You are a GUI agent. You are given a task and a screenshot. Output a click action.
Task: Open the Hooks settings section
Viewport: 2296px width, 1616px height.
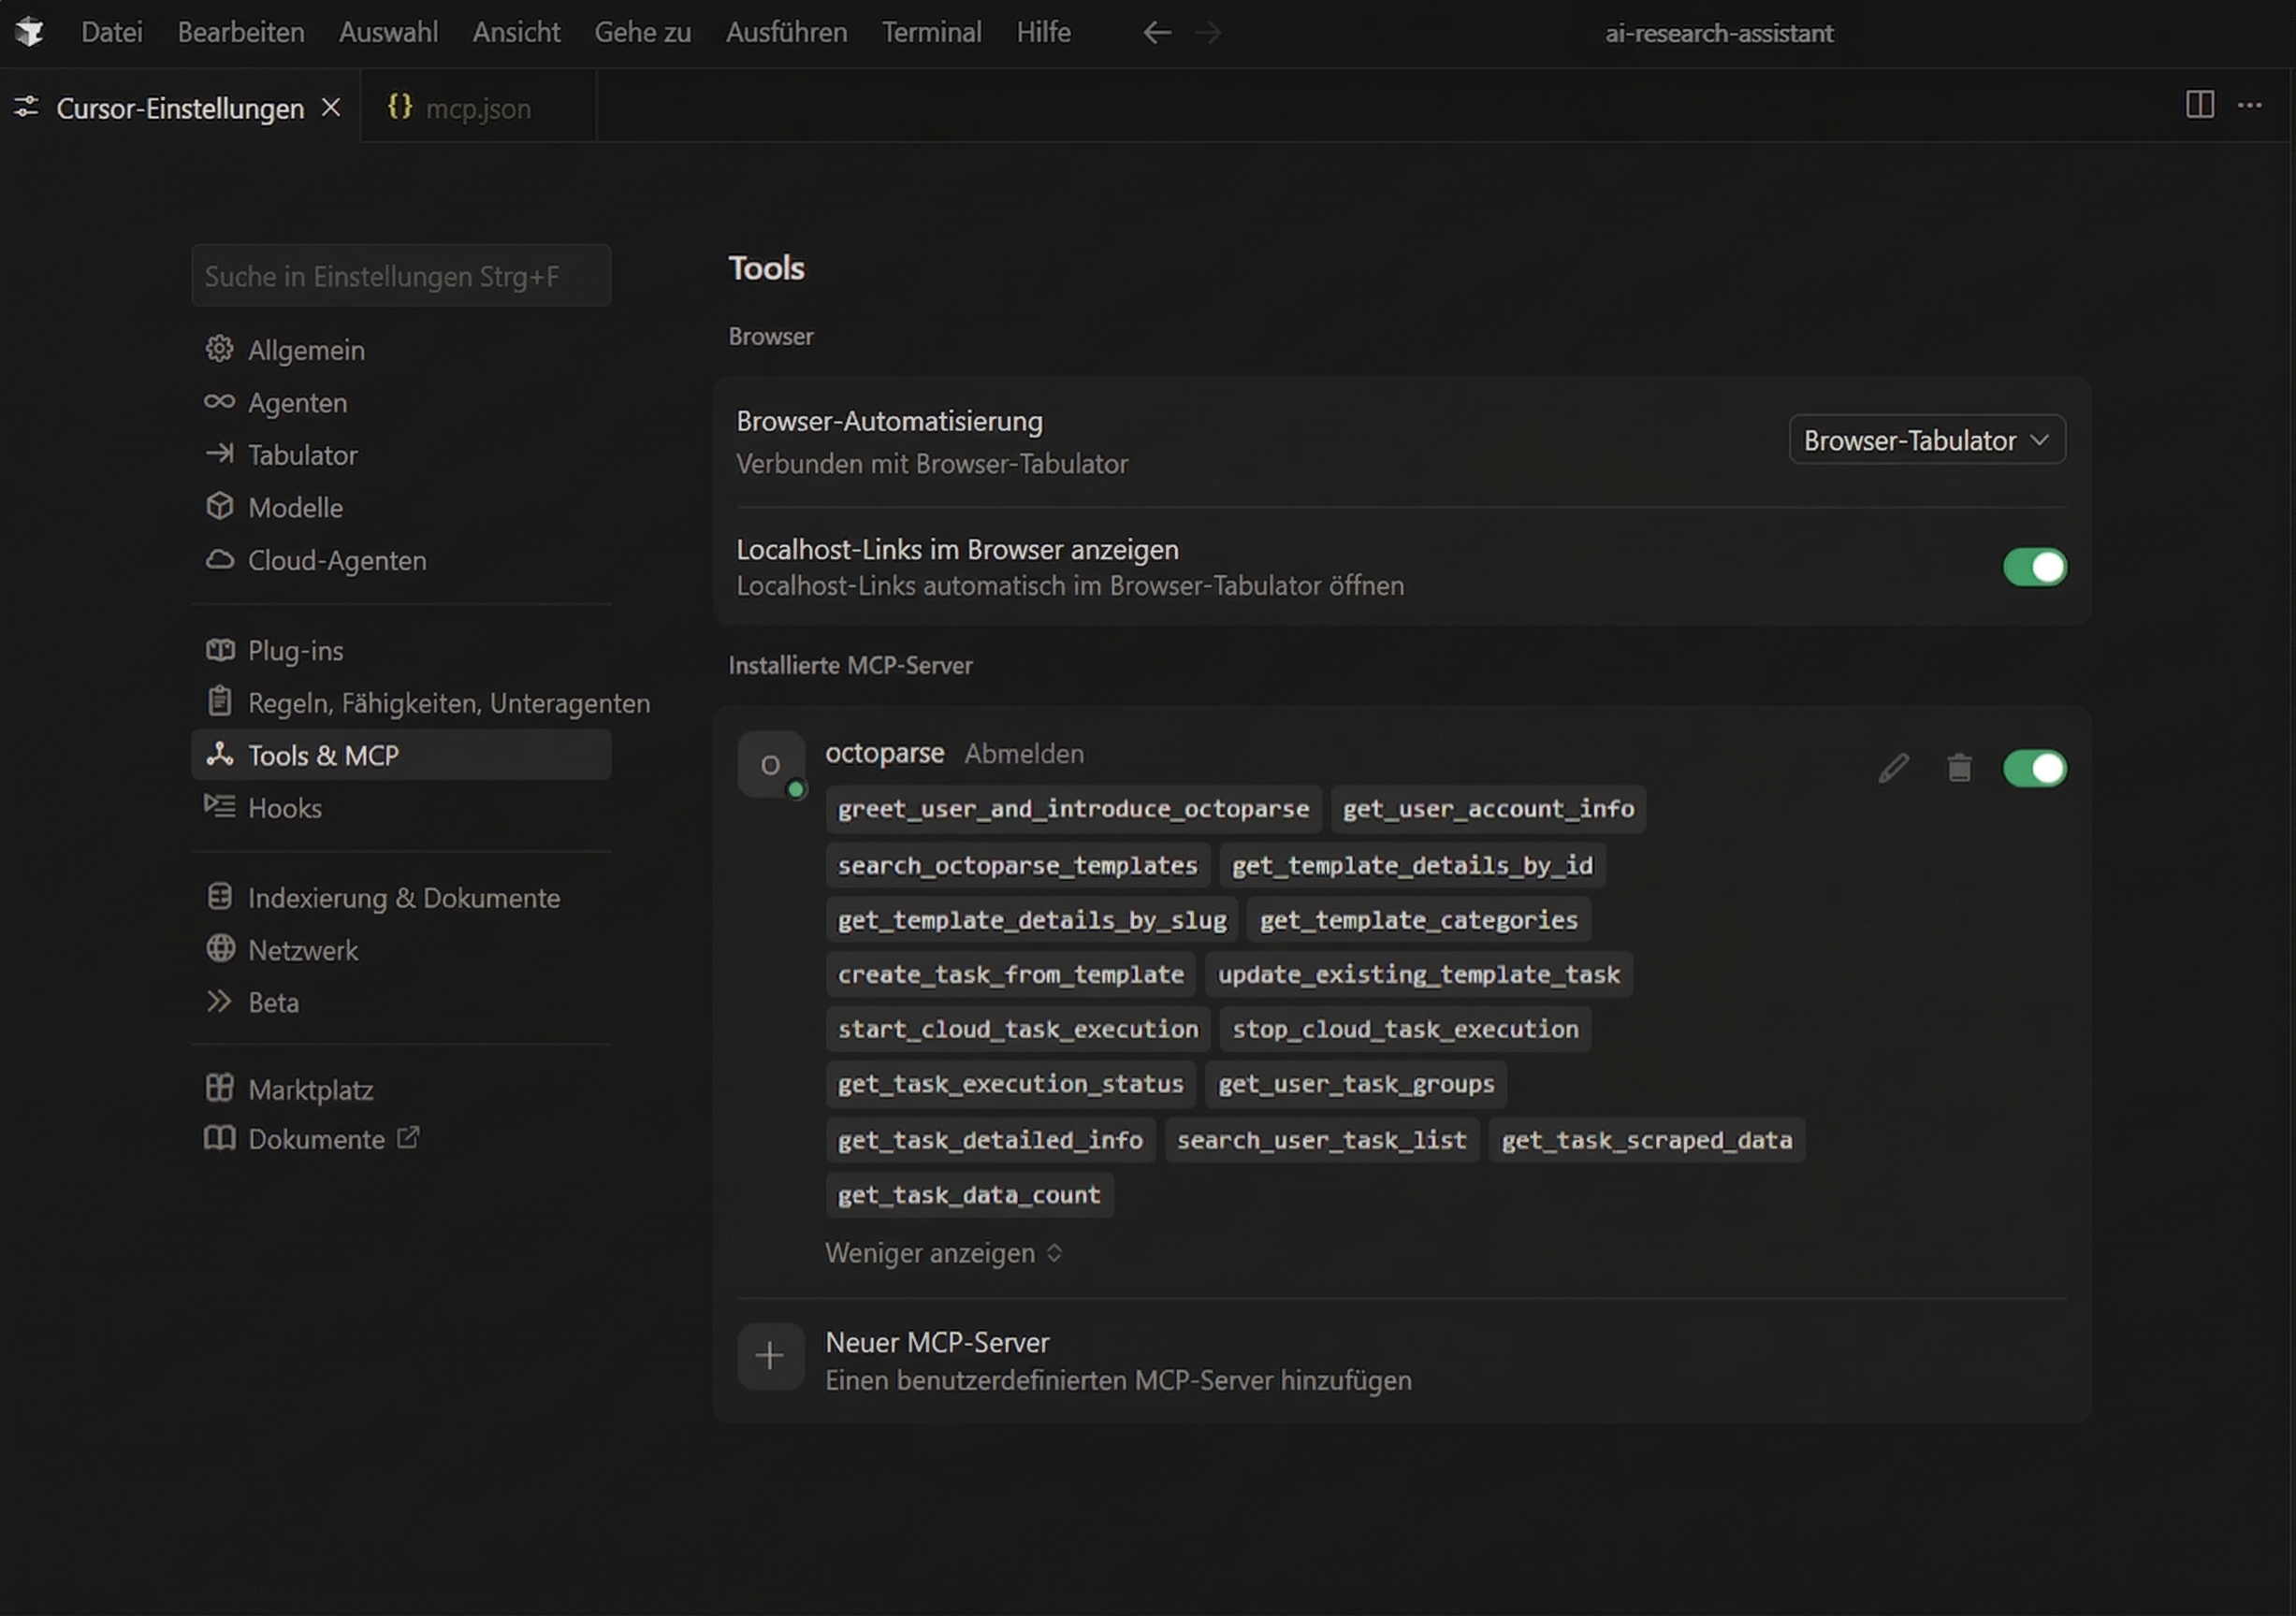(x=285, y=807)
